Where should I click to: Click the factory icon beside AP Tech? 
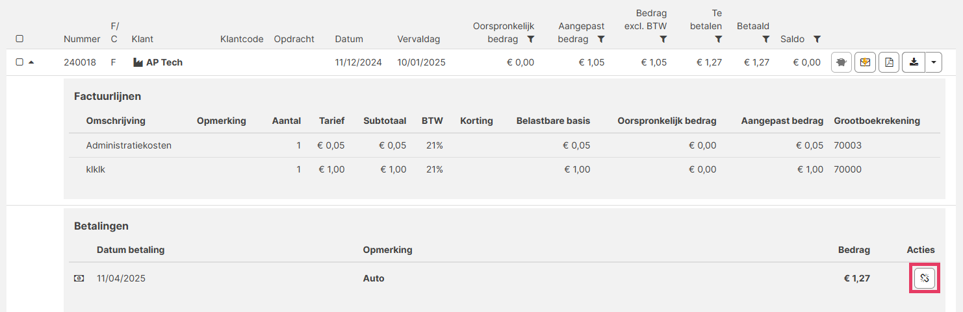(x=138, y=63)
